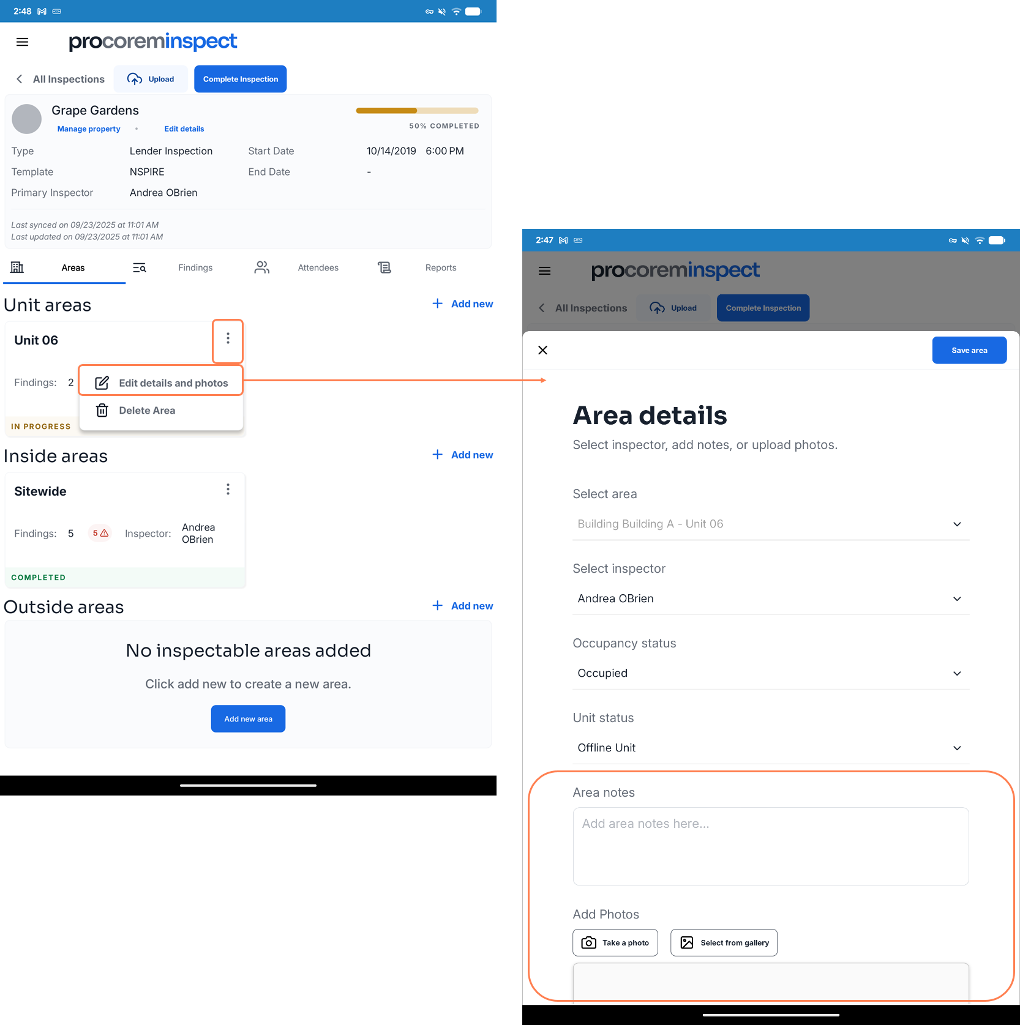Open the Occupancy status dropdown
1020x1025 pixels.
pyautogui.click(x=771, y=673)
